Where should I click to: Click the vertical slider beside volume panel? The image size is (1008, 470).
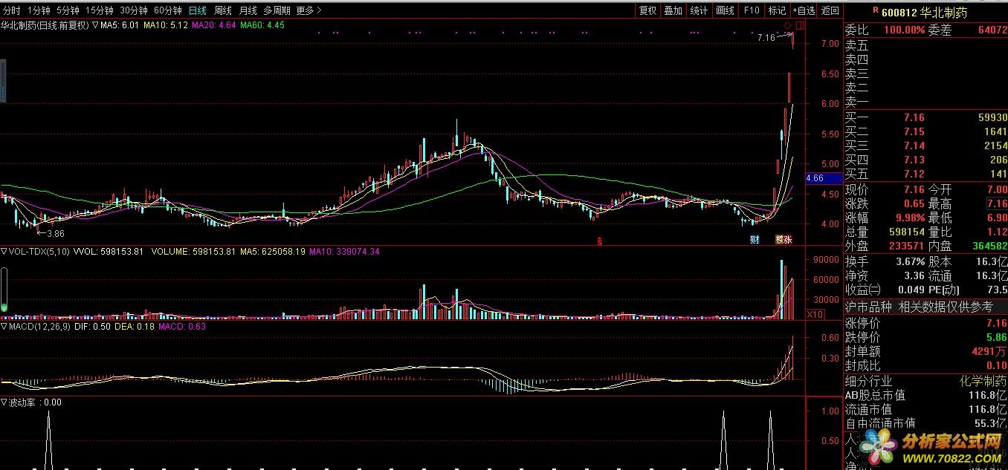click(x=3, y=289)
